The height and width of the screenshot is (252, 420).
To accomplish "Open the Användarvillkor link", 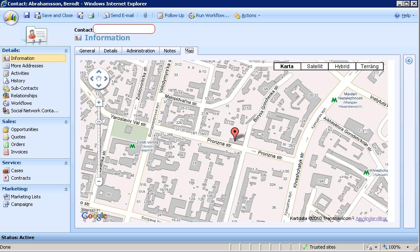I will tap(371, 218).
